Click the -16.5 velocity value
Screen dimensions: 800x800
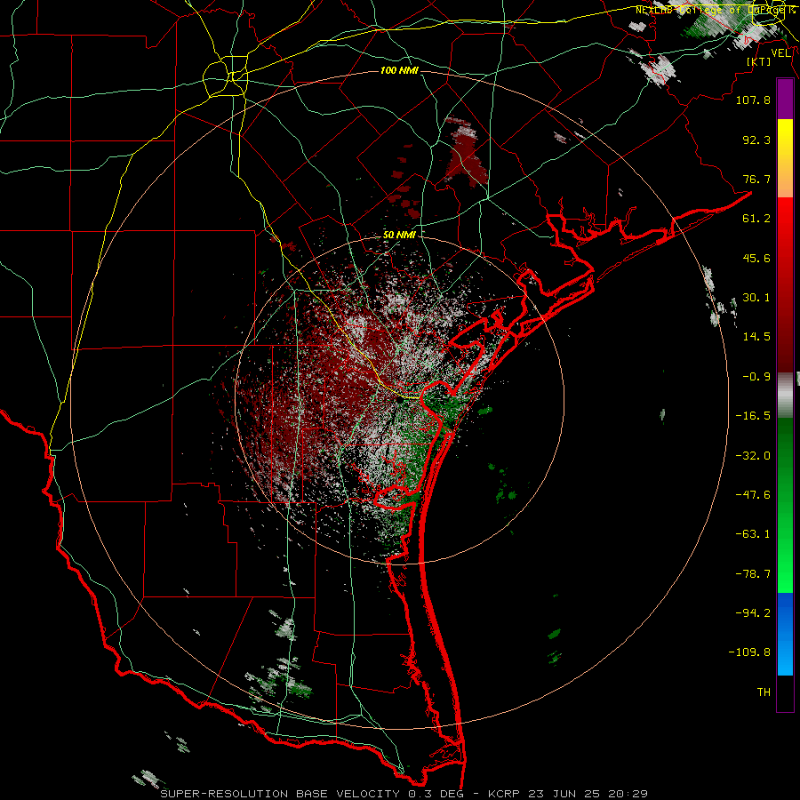tap(753, 416)
